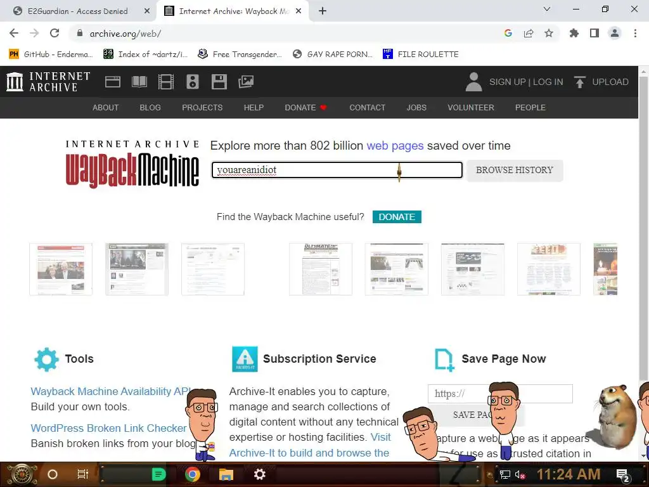649x487 pixels.
Task: Share this page via share icon
Action: point(529,33)
